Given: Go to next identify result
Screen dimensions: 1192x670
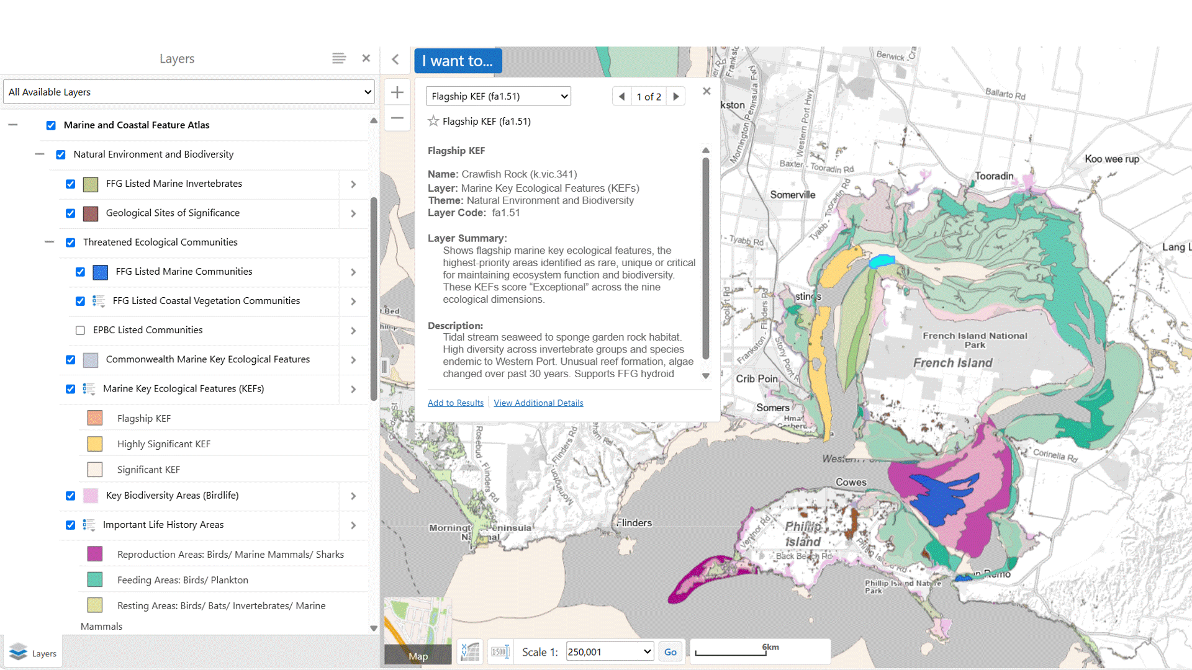Looking at the screenshot, I should tap(676, 96).
